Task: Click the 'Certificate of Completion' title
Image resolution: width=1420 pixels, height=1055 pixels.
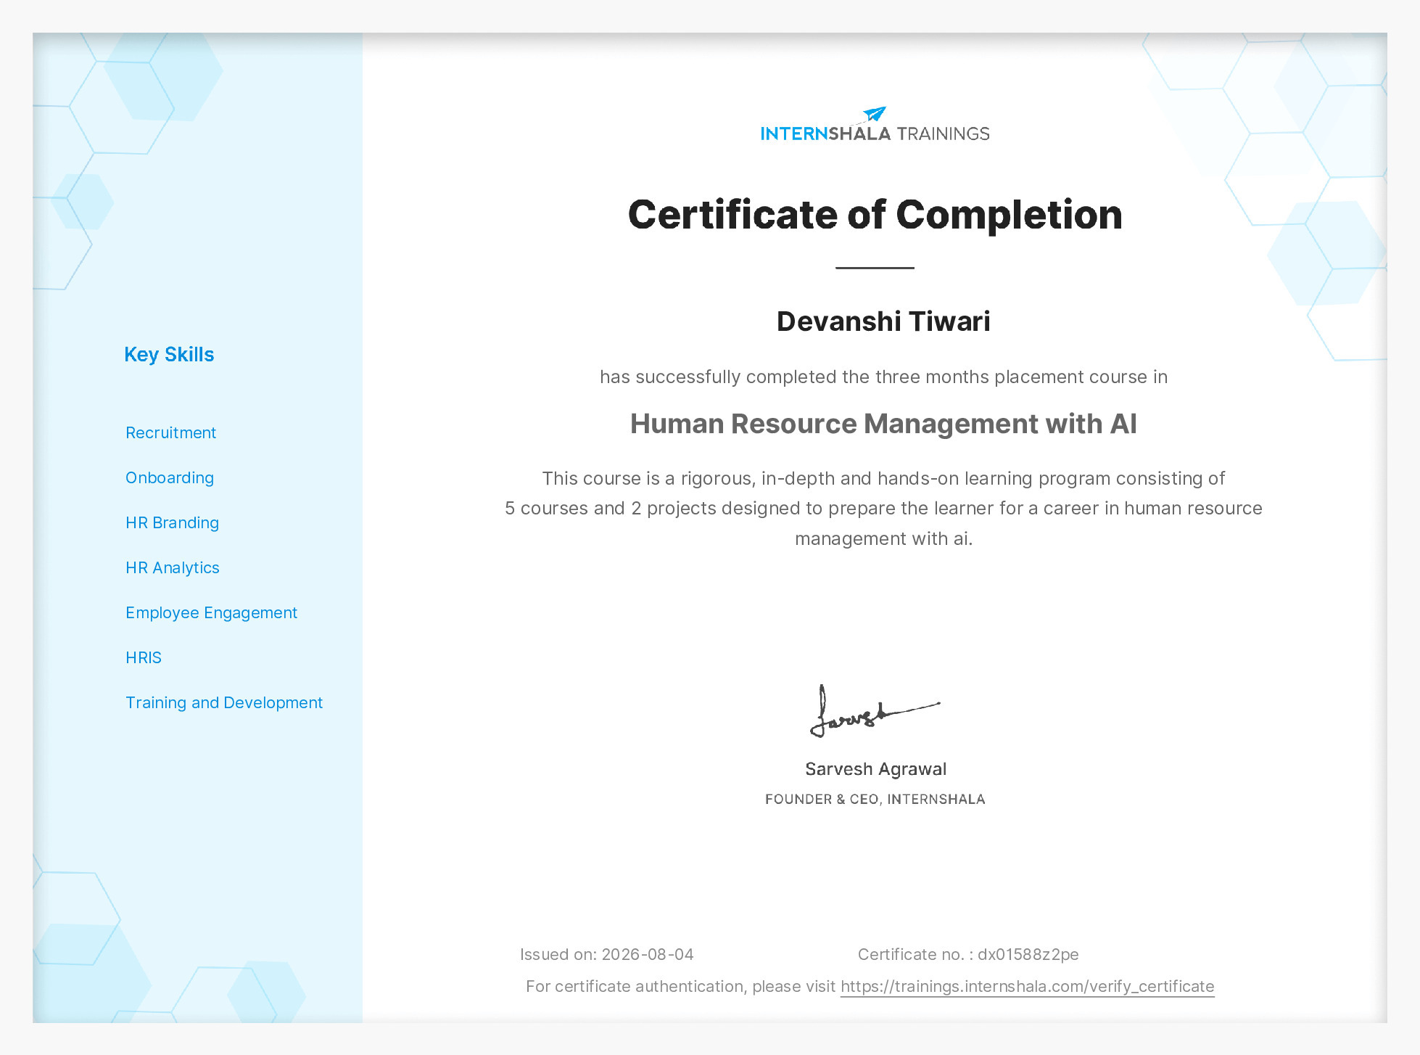Action: [x=875, y=215]
